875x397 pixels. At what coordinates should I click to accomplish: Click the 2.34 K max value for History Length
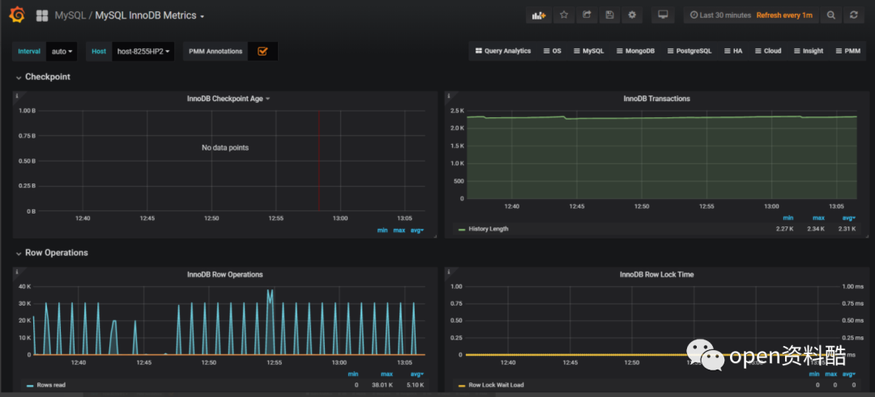tap(816, 229)
